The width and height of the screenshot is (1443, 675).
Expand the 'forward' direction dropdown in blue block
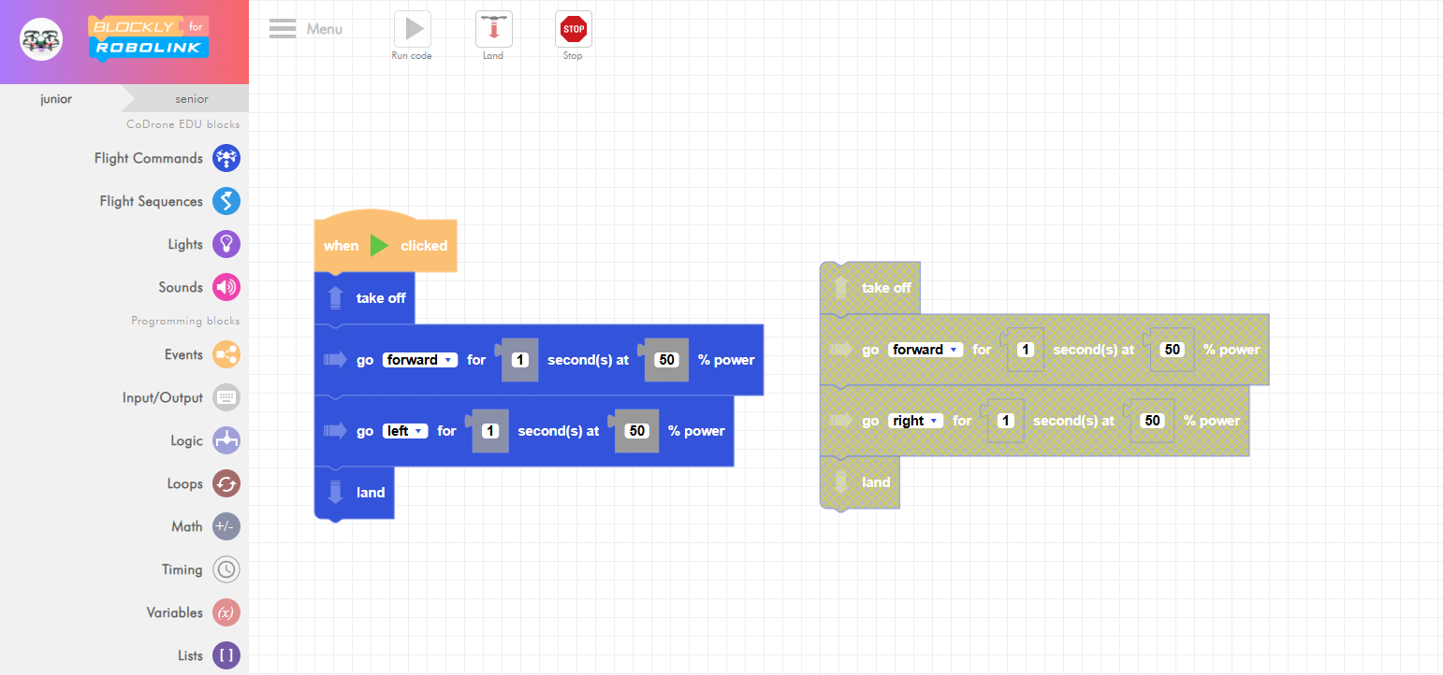coord(419,360)
